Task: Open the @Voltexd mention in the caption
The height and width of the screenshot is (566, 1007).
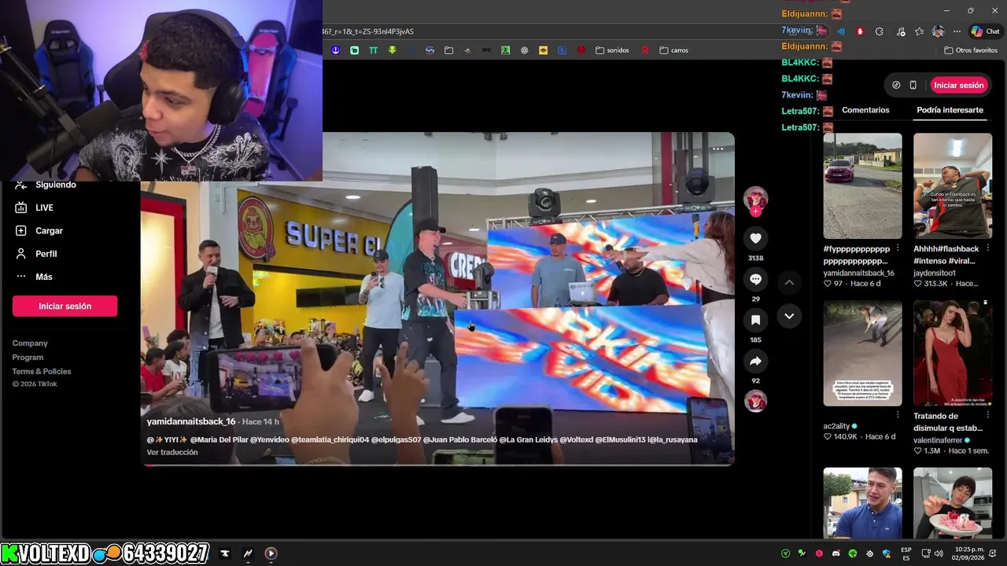Action: pyautogui.click(x=576, y=439)
